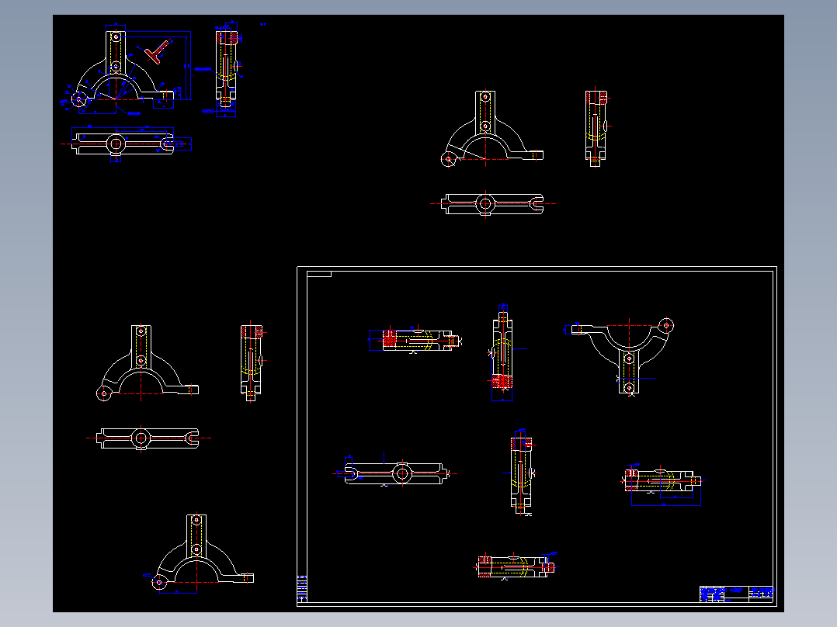The width and height of the screenshot is (837, 627).
Task: Click the small blue note beside dimensioned side view
Action: pyautogui.click(x=263, y=24)
